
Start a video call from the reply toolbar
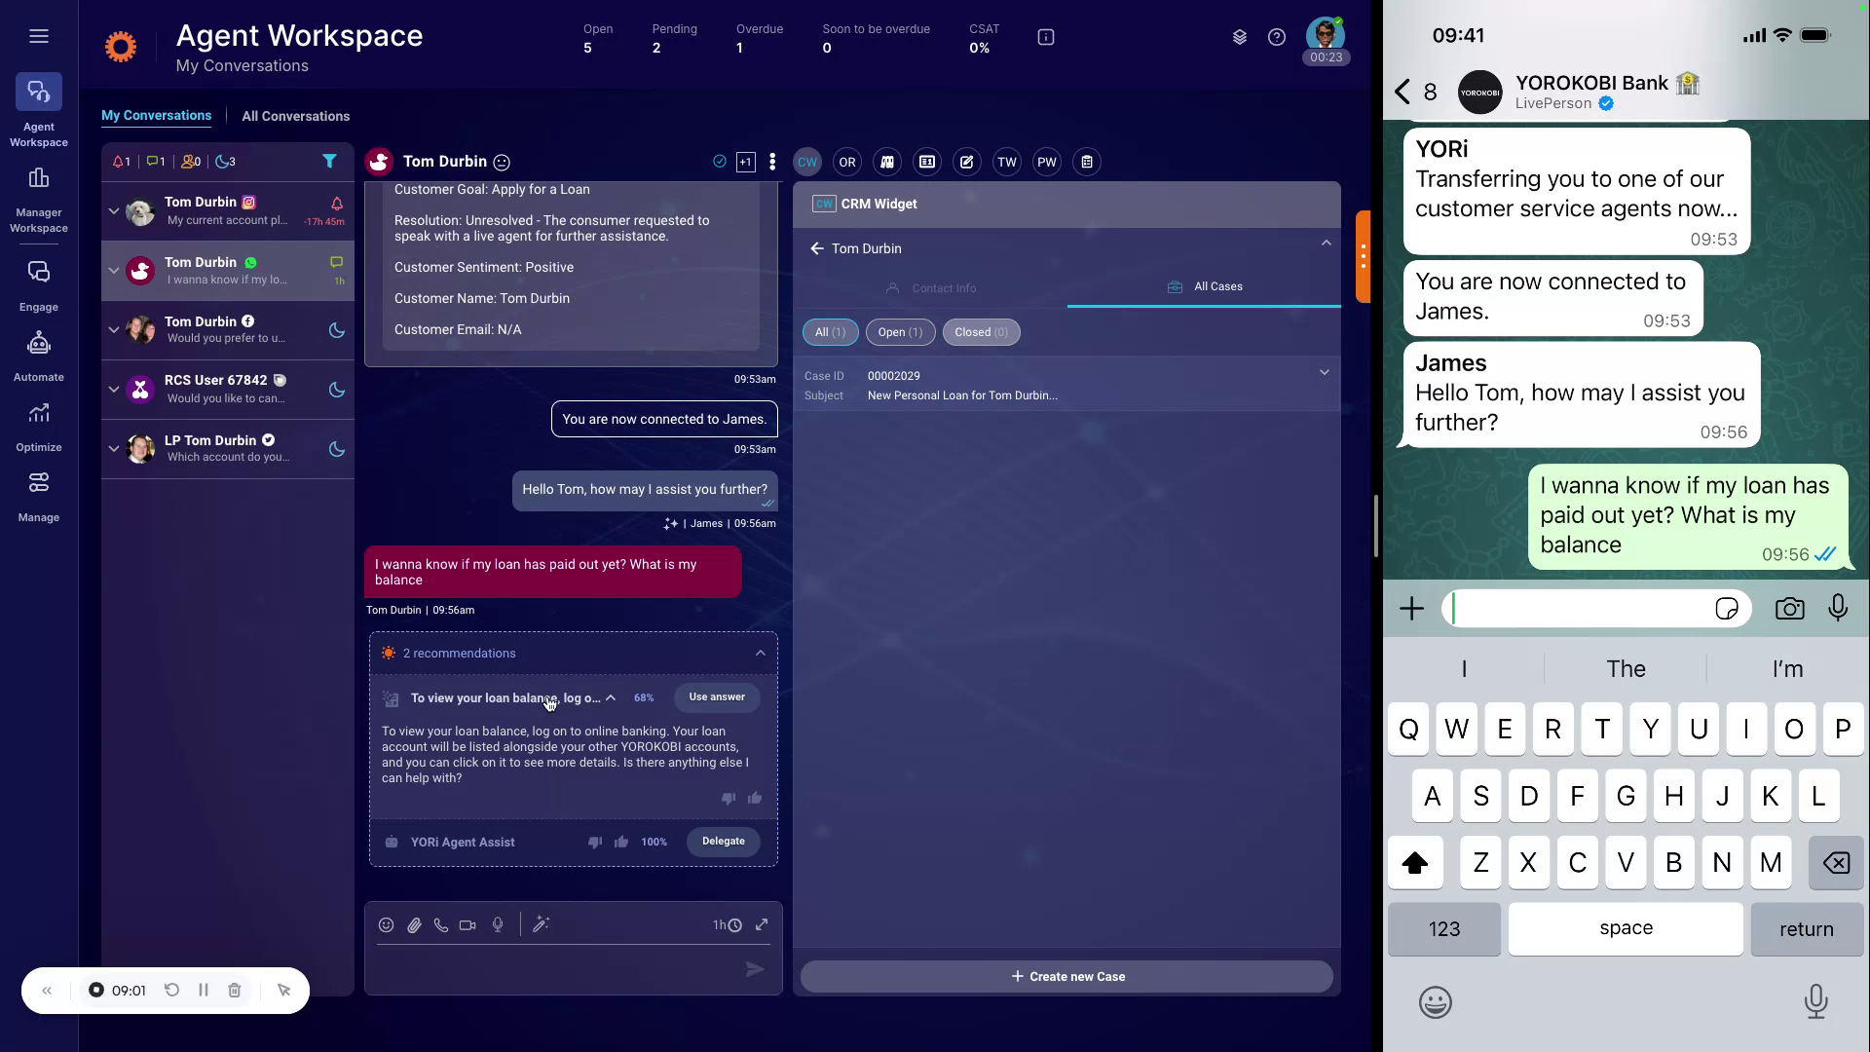(468, 924)
